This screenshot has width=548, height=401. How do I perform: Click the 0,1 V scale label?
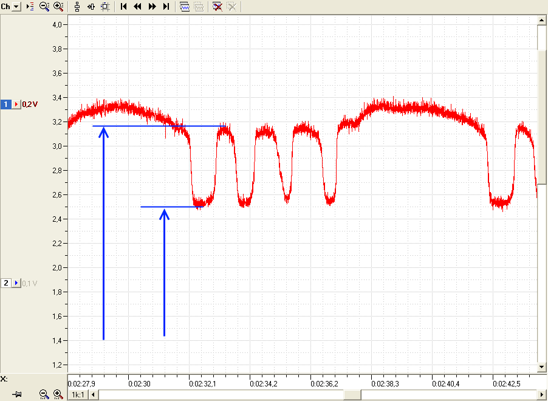click(x=30, y=283)
